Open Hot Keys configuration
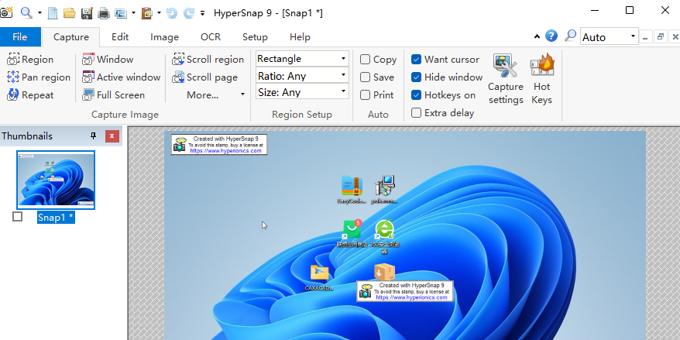680x340 pixels. [x=542, y=79]
